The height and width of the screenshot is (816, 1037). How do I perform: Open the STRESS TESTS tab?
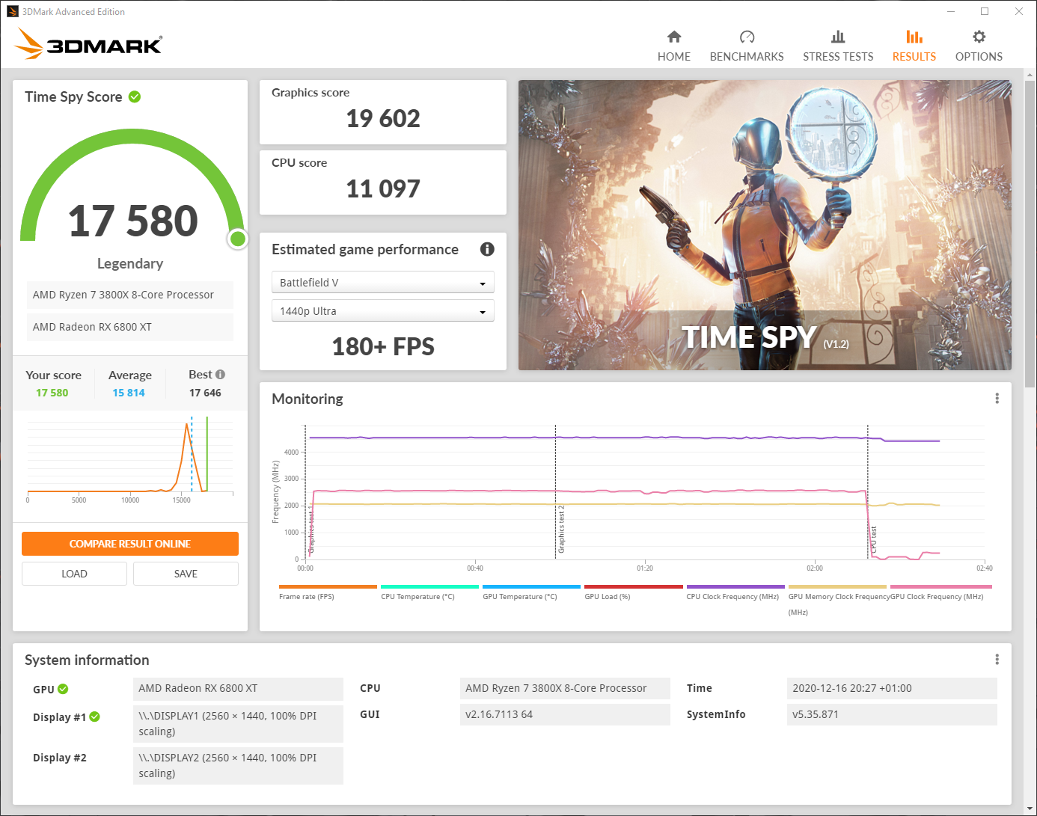coord(838,46)
